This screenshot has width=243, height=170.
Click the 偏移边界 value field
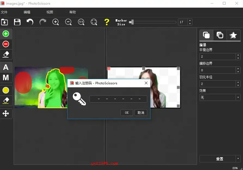tap(218, 70)
